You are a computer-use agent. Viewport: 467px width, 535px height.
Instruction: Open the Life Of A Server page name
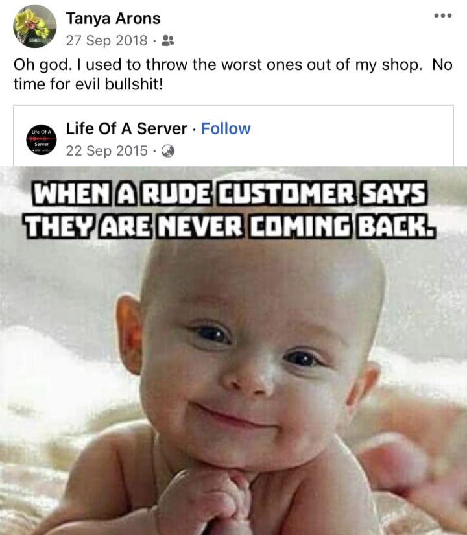pyautogui.click(x=126, y=128)
